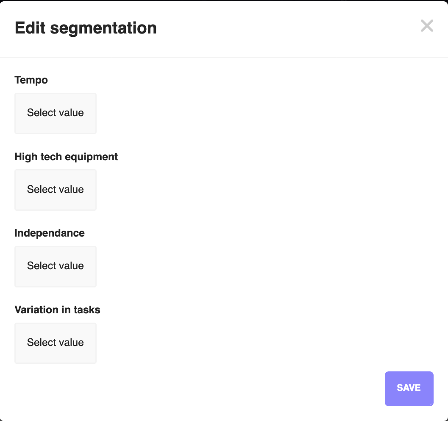Click the Independance label
The image size is (448, 421).
(x=50, y=233)
